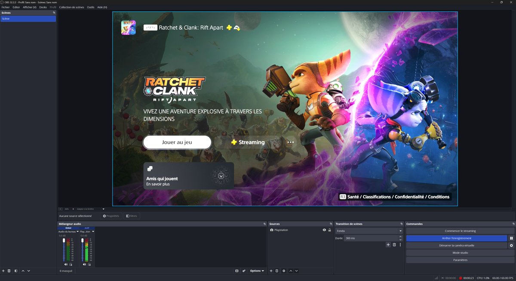
Task: Open virtual camera settings gear
Action: tap(511, 245)
